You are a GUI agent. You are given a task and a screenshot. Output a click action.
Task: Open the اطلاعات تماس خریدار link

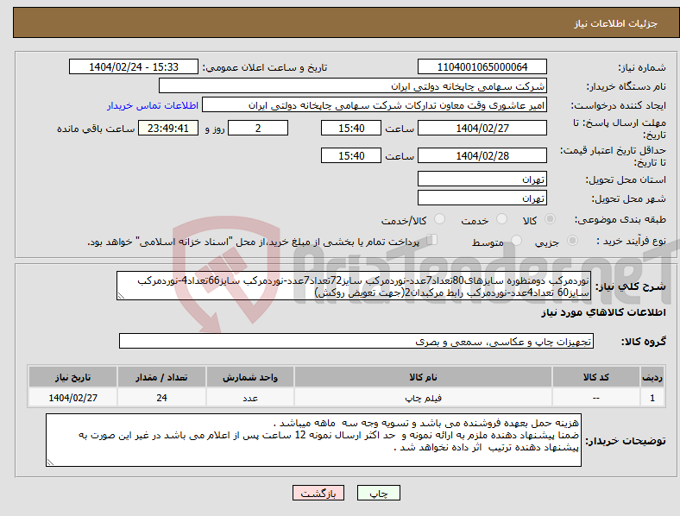pyautogui.click(x=153, y=105)
